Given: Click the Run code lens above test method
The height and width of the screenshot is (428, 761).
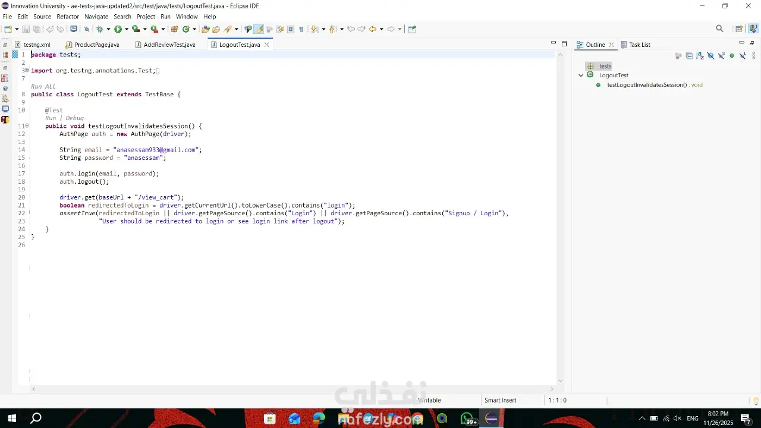Looking at the screenshot, I should coord(51,118).
